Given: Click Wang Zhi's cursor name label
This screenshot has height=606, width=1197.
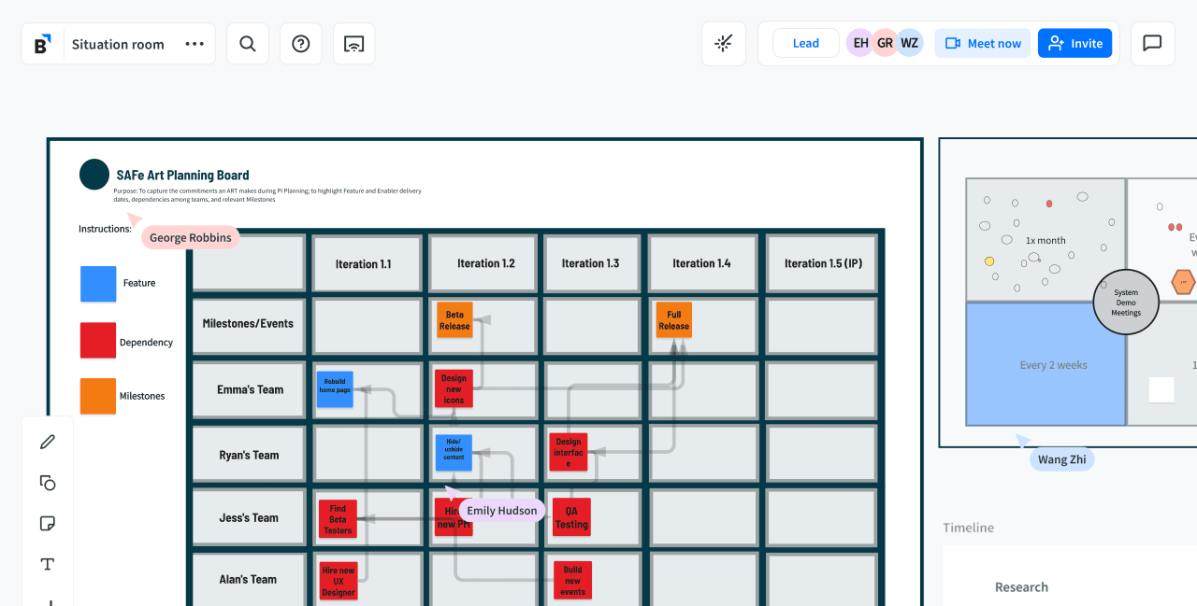Looking at the screenshot, I should (x=1061, y=458).
